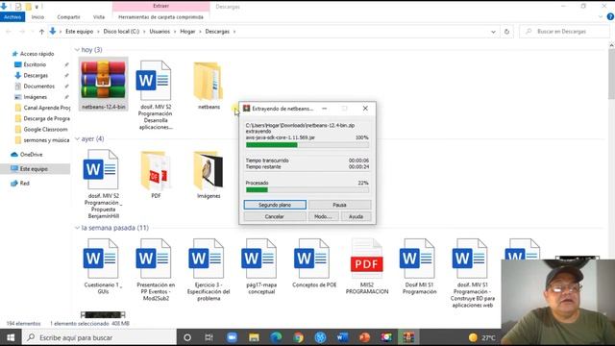615x346 pixels.
Task: Open the address bar history dropdown
Action: click(493, 32)
